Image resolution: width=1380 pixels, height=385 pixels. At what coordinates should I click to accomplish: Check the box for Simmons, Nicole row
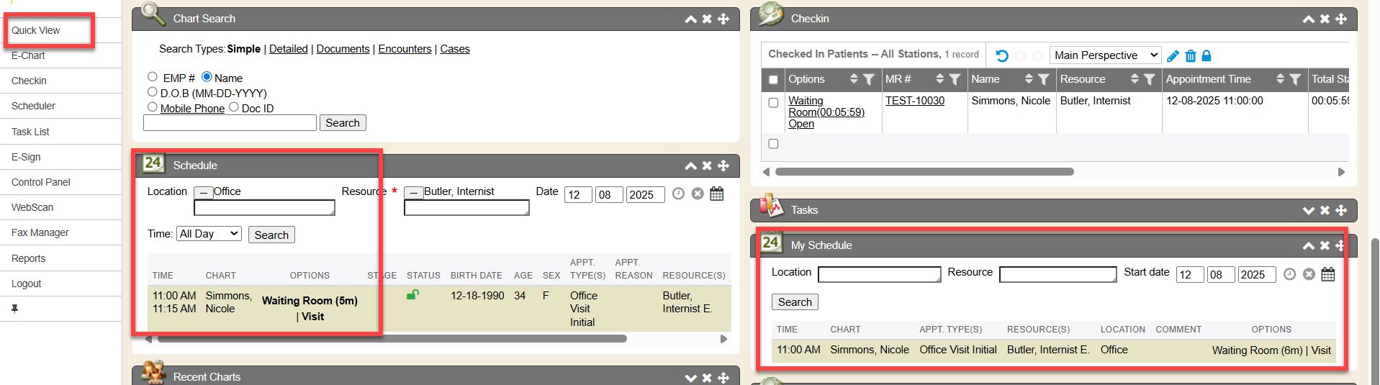pyautogui.click(x=773, y=102)
